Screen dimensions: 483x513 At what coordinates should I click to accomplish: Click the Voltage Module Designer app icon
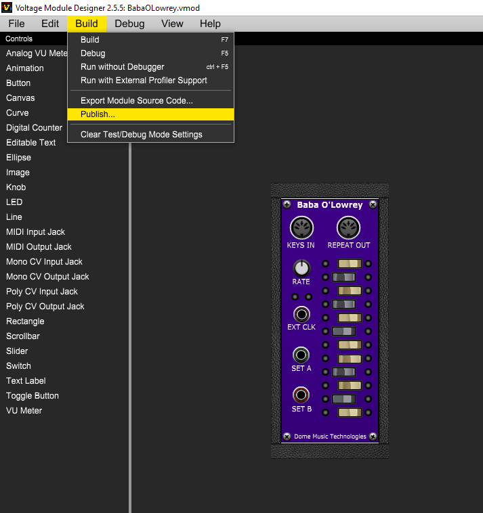pyautogui.click(x=7, y=7)
